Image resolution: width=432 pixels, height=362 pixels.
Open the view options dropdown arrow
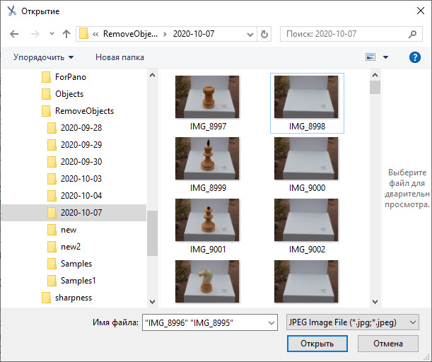[x=386, y=57]
